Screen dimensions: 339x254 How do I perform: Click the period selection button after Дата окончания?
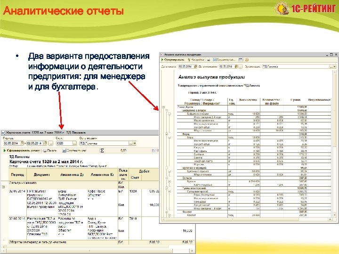tap(241, 66)
